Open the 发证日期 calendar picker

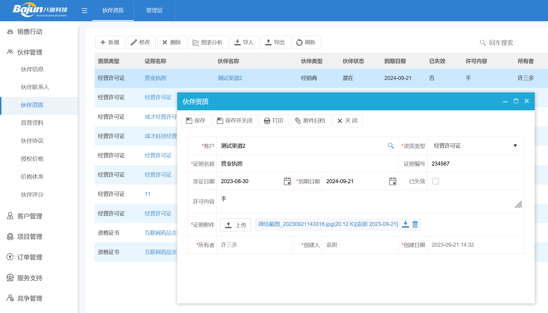(287, 181)
